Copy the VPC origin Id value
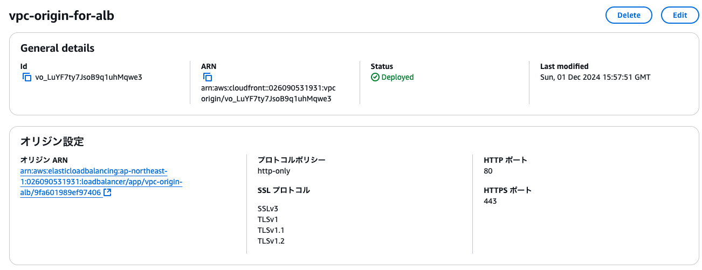Viewport: 702px width, 270px height. (x=27, y=77)
